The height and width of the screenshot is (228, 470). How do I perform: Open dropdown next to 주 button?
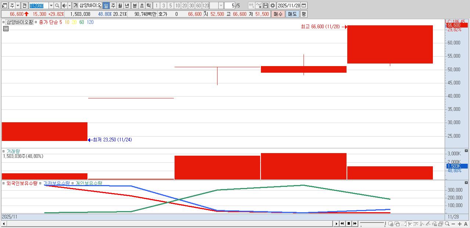pyautogui.click(x=18, y=6)
